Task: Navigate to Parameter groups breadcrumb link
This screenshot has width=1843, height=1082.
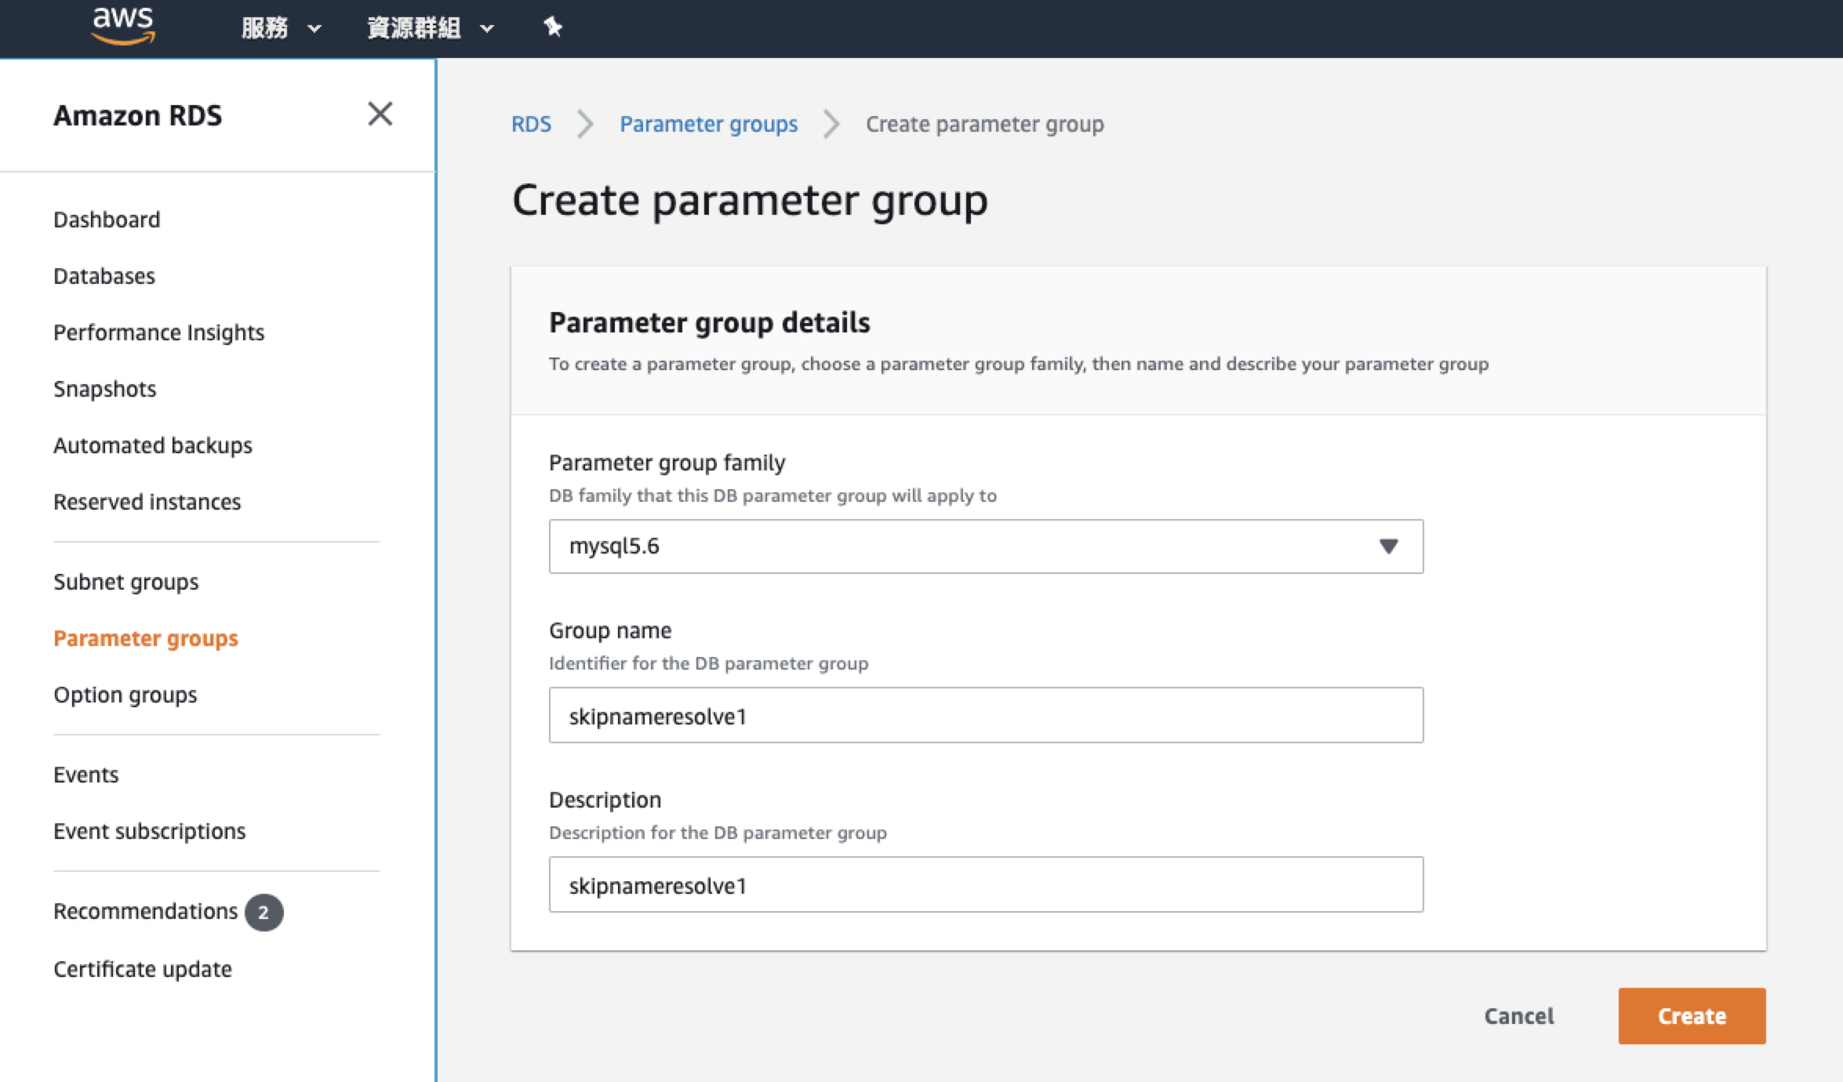Action: (708, 125)
